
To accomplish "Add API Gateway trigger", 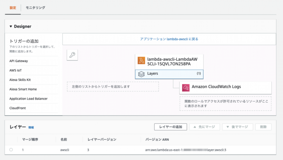I will [x=19, y=61].
